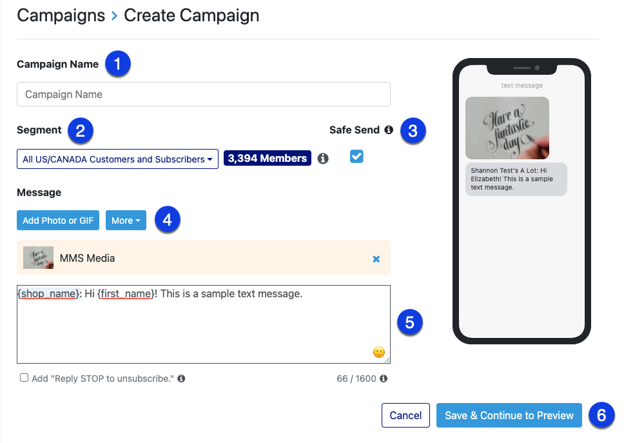Click the Add Photo or GIF button
The image size is (624, 443).
(x=58, y=221)
